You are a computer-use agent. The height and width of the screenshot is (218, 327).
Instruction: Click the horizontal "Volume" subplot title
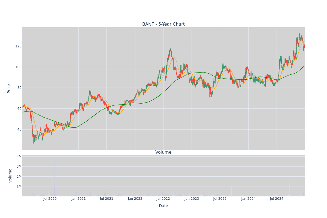point(163,152)
